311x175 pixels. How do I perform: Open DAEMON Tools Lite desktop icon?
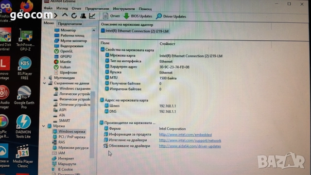[x=23, y=126]
